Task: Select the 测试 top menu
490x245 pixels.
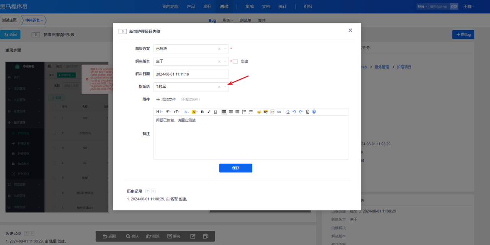Action: coord(224,7)
